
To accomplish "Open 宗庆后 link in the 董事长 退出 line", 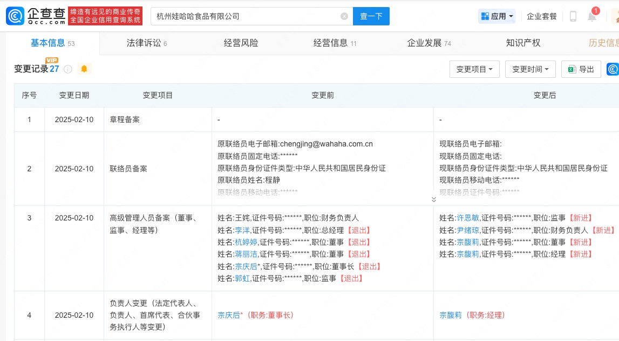I will (x=246, y=266).
